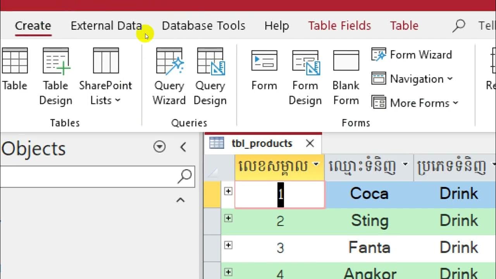Create a new Form
Image resolution: width=496 pixels, height=279 pixels.
(264, 70)
